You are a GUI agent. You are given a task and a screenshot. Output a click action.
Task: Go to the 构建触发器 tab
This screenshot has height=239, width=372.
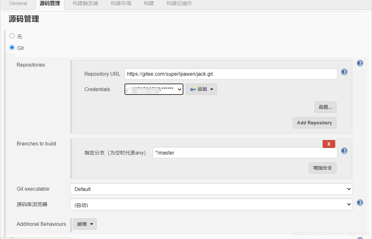pyautogui.click(x=86, y=3)
